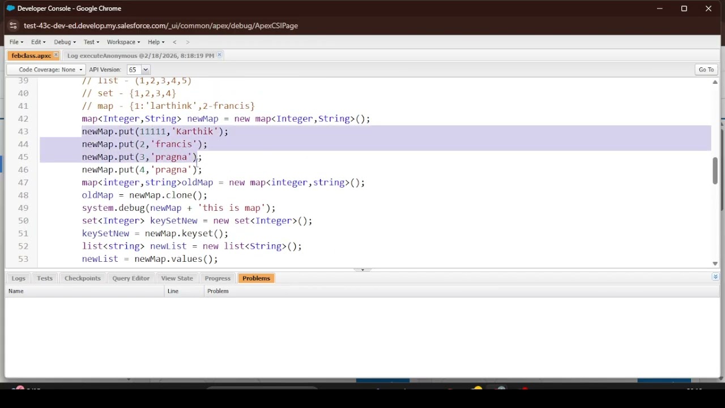The width and height of the screenshot is (725, 408).
Task: Open the Test menu
Action: (x=91, y=42)
